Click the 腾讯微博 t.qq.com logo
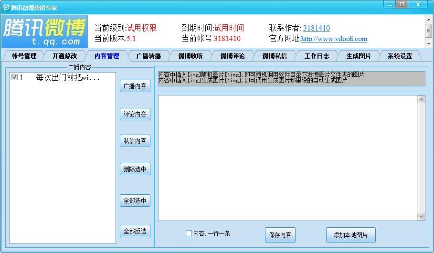 44,32
